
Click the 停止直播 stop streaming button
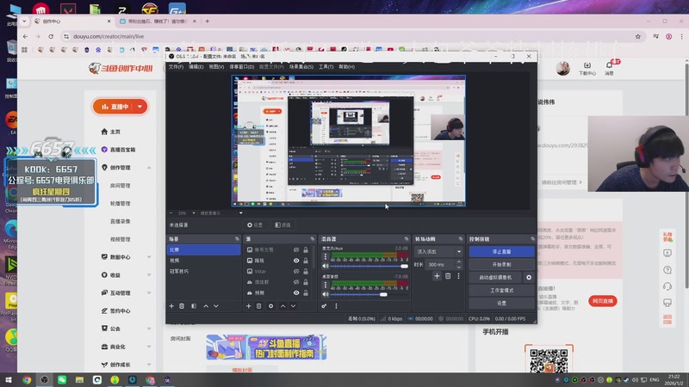click(x=501, y=252)
